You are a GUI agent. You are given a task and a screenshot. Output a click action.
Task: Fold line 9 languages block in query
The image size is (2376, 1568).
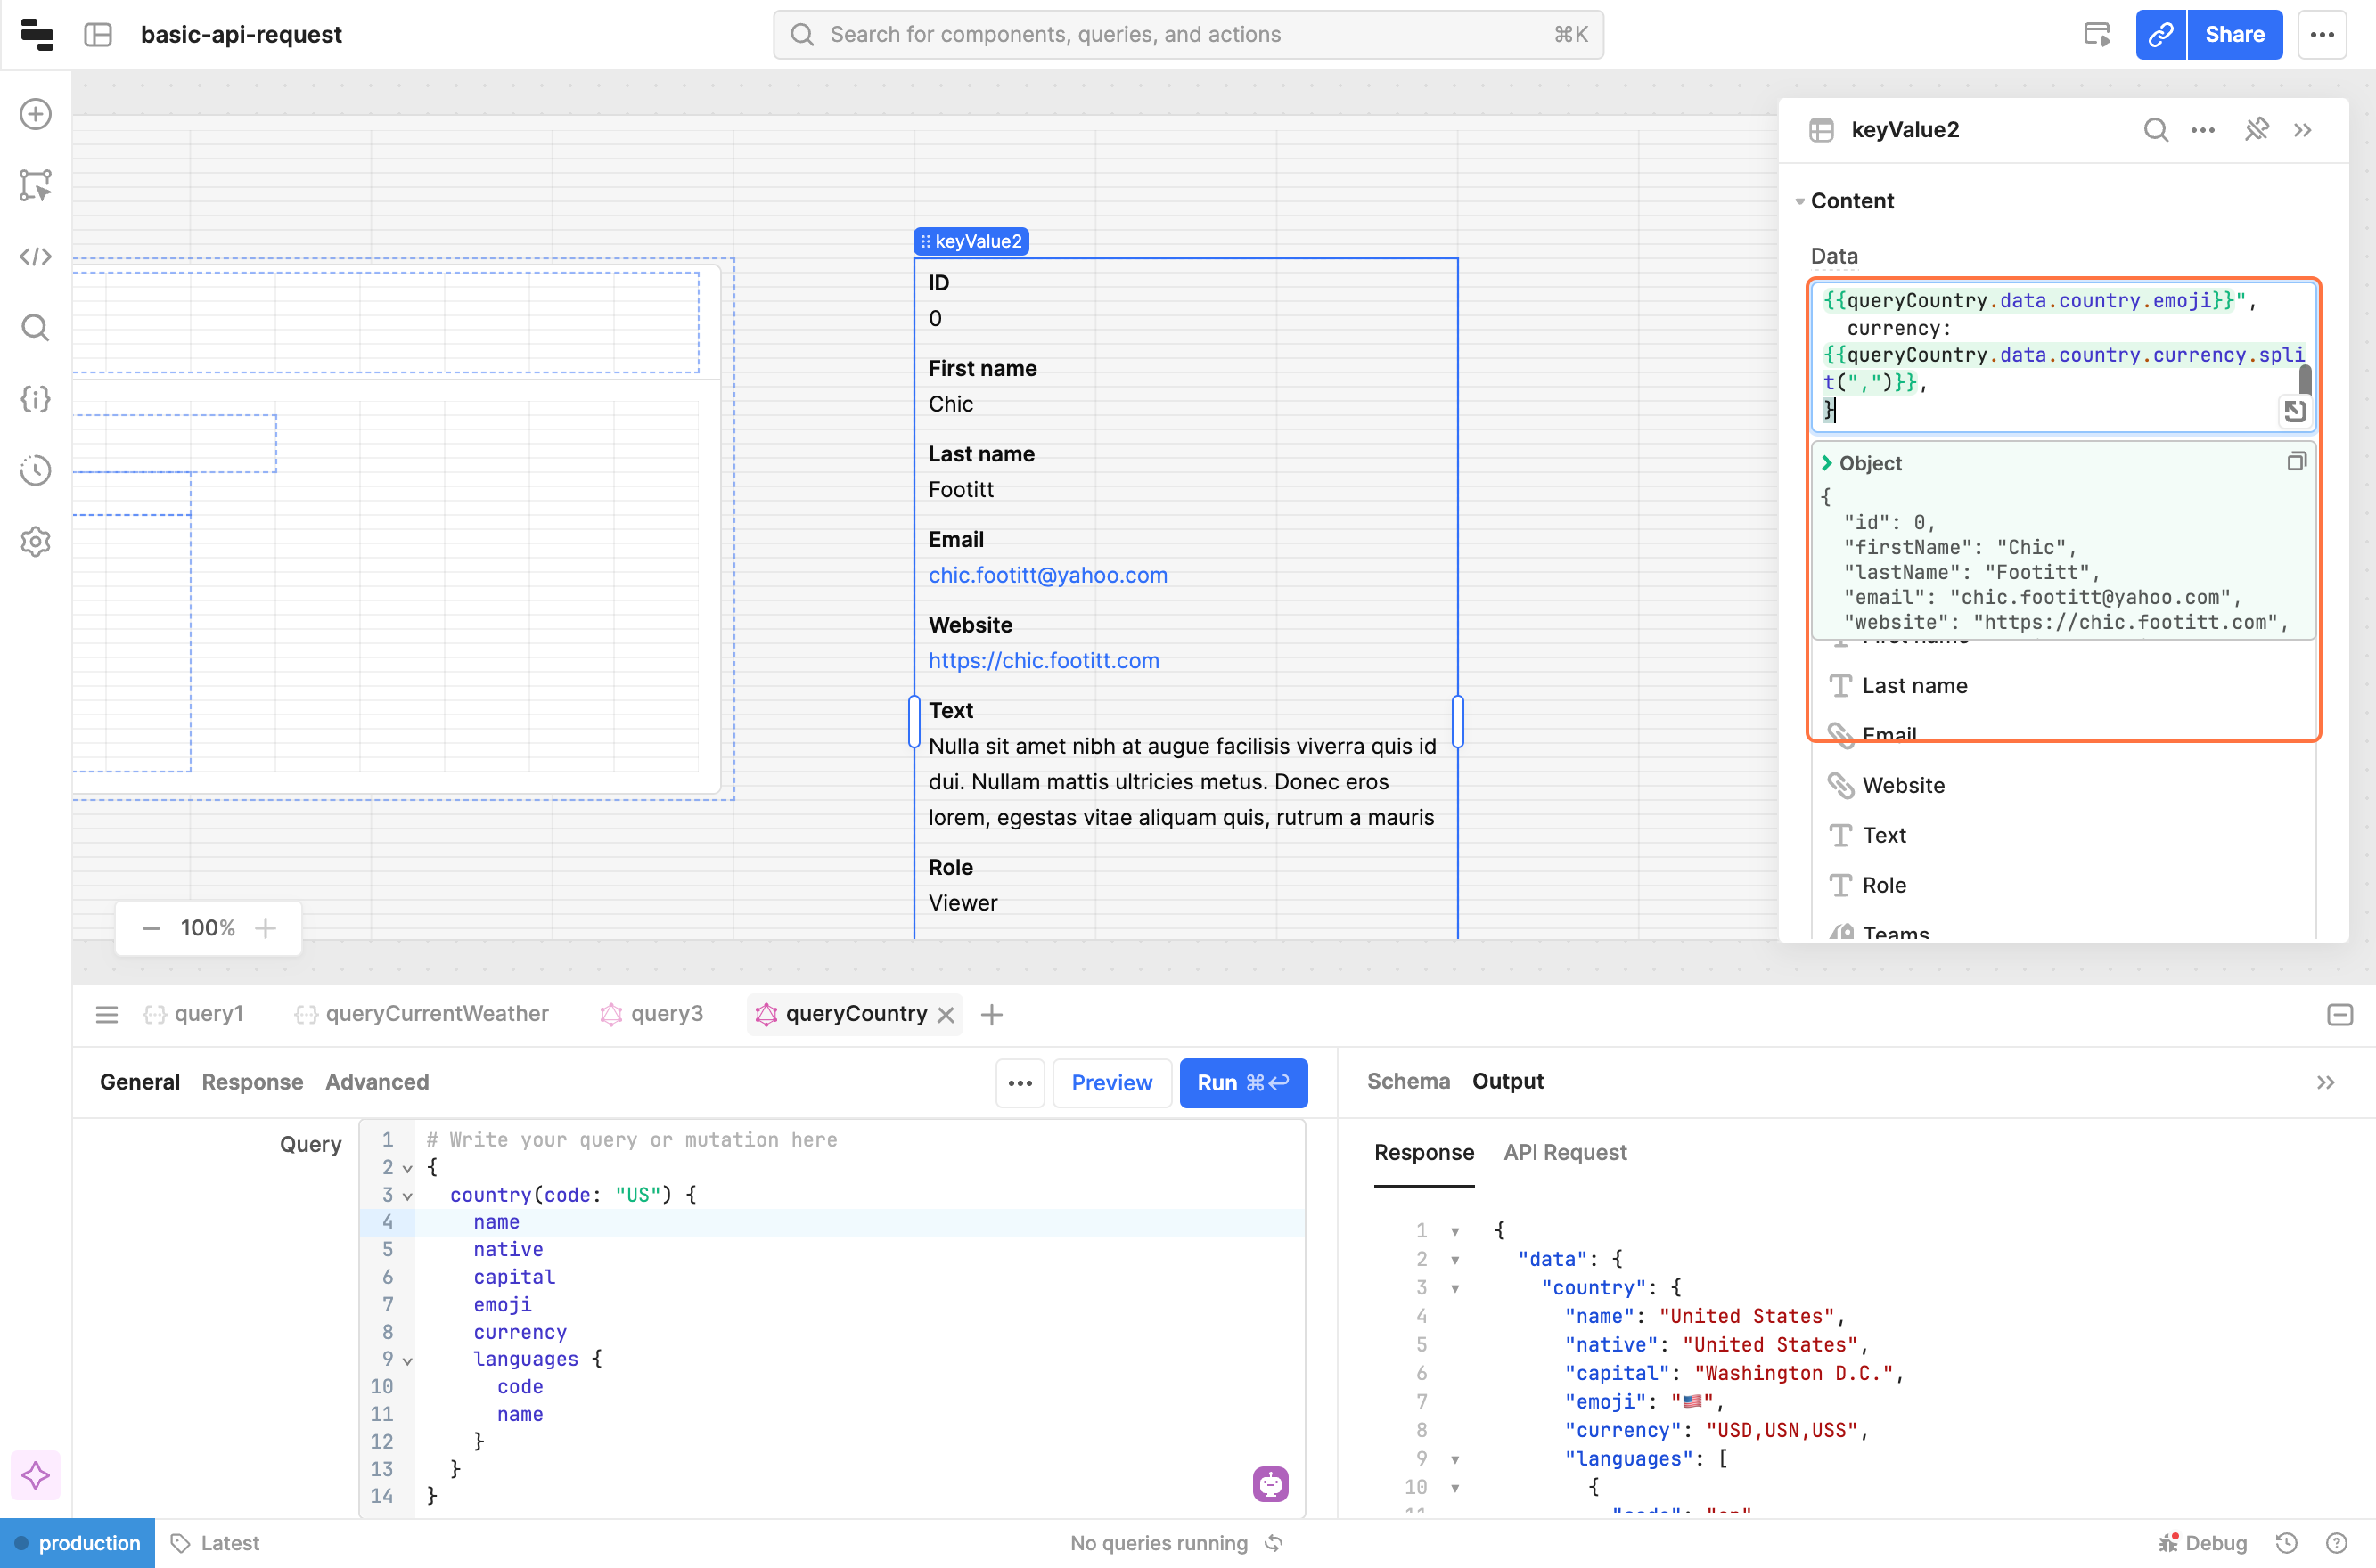407,1360
